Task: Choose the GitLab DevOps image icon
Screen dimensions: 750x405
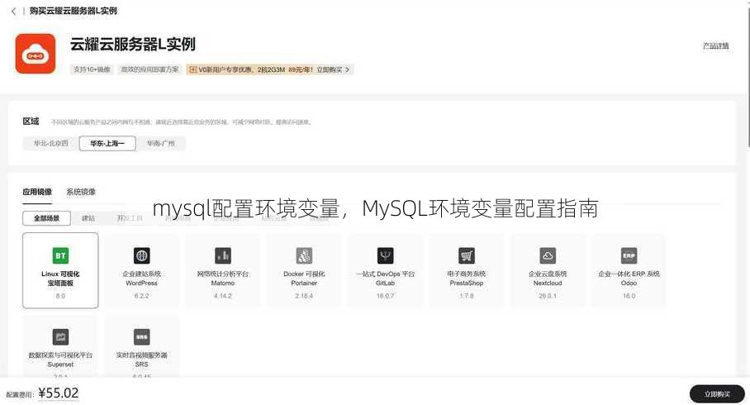Action: click(386, 255)
